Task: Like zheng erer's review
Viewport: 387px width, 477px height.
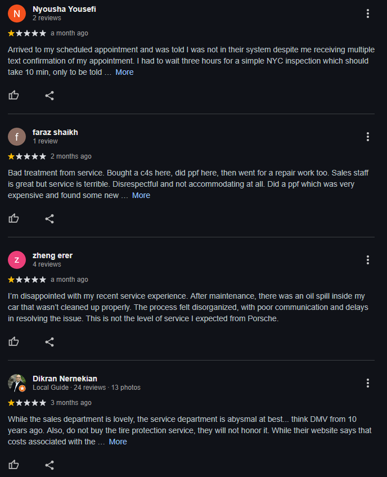Action: point(14,341)
